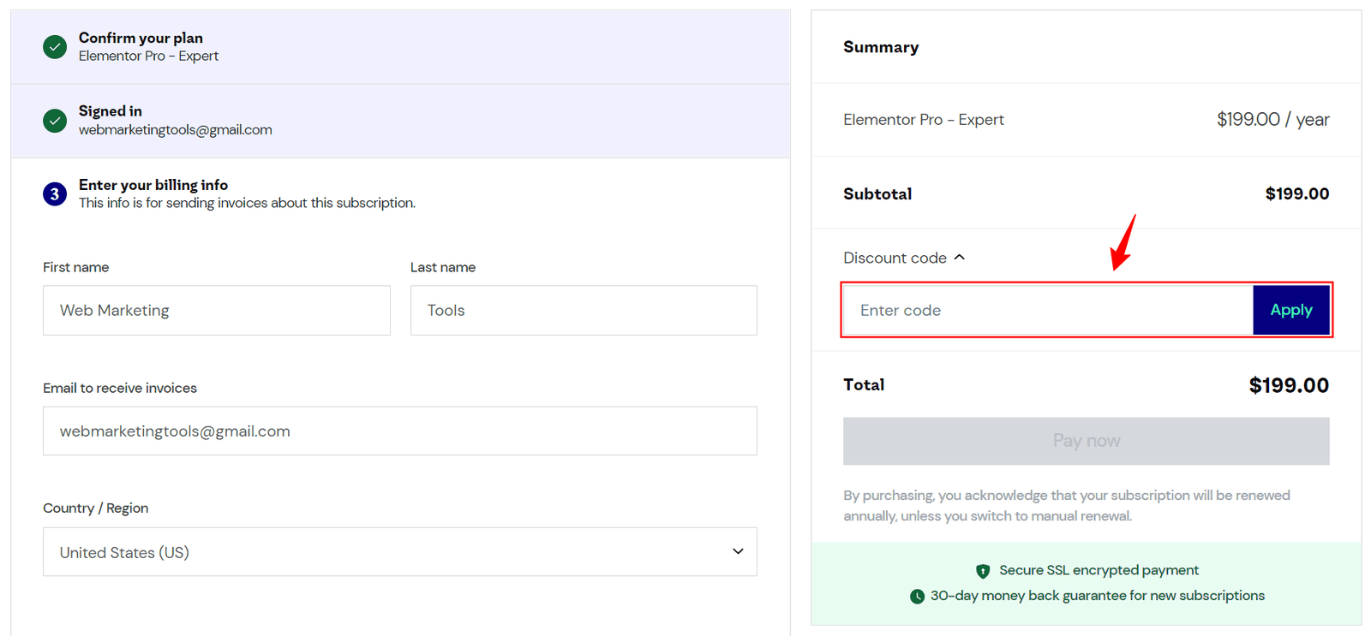The width and height of the screenshot is (1371, 636).
Task: Click the Discount code label text
Action: pos(895,258)
